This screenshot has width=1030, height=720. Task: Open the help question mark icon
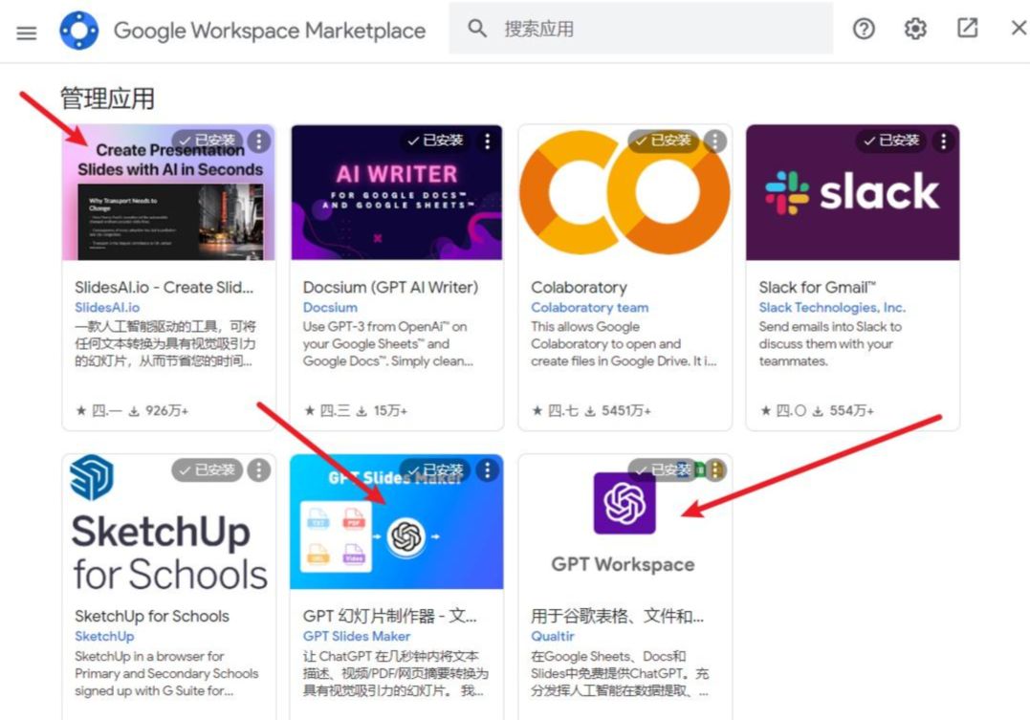click(864, 29)
